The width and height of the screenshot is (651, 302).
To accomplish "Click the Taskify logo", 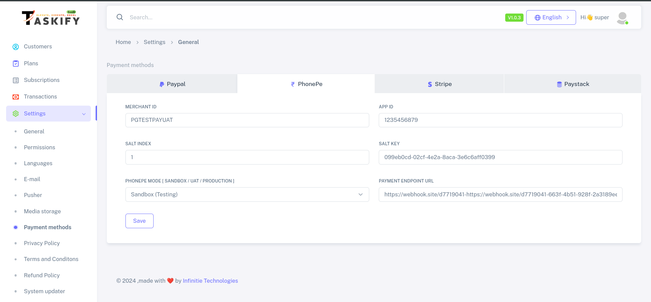I will click(x=51, y=18).
